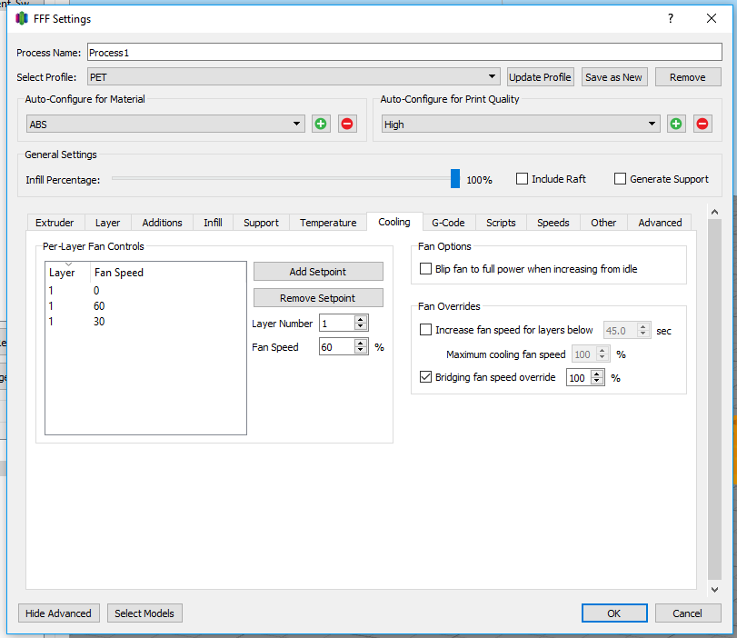Decrease Fan Speed with down arrow
Viewport: 737px width, 638px height.
[x=361, y=350]
